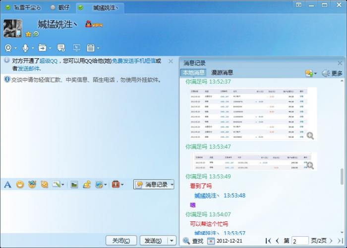Expand the handwriting input dropdown arrow
Image resolution: width=347 pixels, height=248 pixels.
pos(63,185)
